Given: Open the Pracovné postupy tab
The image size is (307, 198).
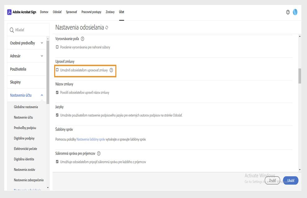Looking at the screenshot, I should [x=91, y=12].
